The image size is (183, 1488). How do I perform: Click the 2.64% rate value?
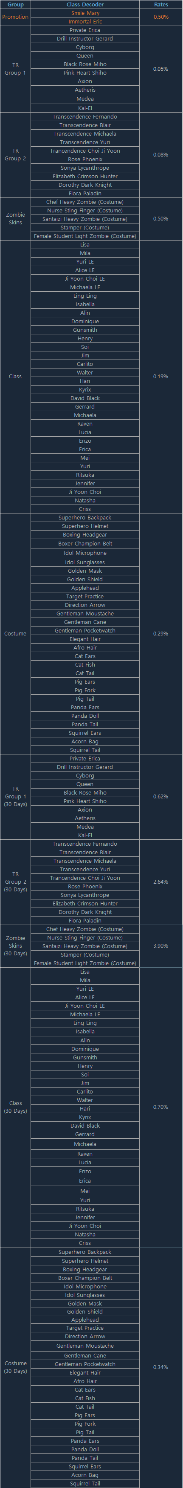pos(161,882)
